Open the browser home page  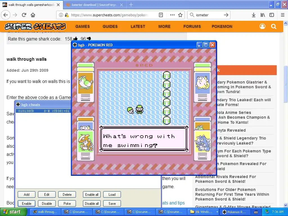coord(33,15)
